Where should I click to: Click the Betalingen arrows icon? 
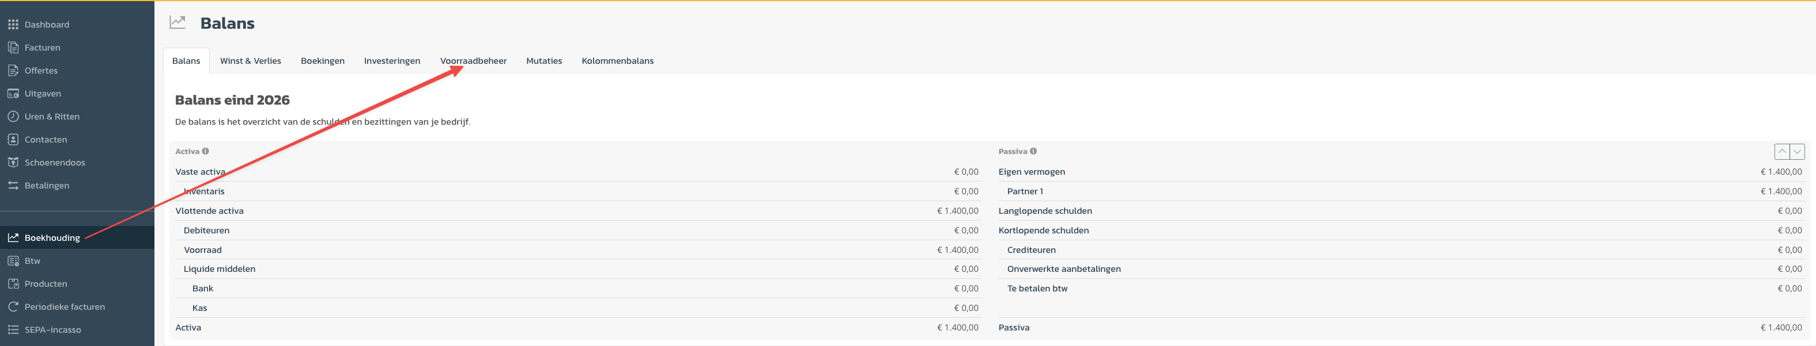13,186
